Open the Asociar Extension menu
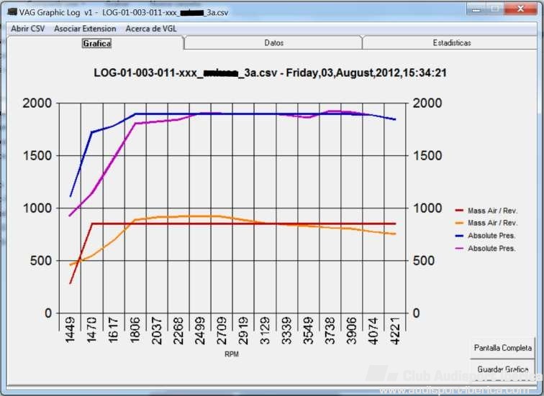 pos(85,29)
